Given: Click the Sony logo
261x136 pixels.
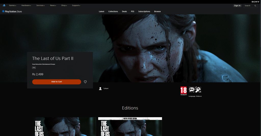Looking at the screenshot, I should [x=255, y=2].
